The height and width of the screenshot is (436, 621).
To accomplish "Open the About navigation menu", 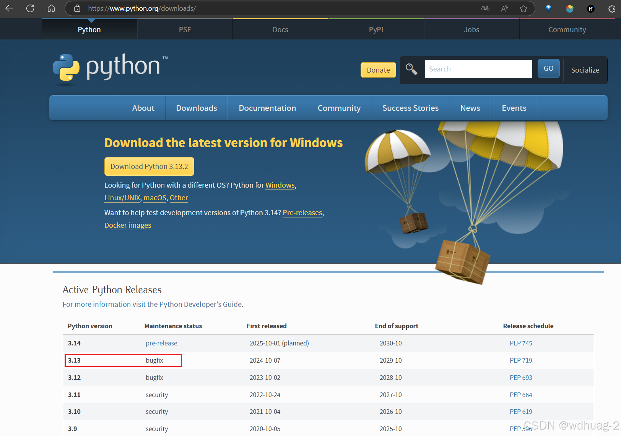I will (143, 108).
